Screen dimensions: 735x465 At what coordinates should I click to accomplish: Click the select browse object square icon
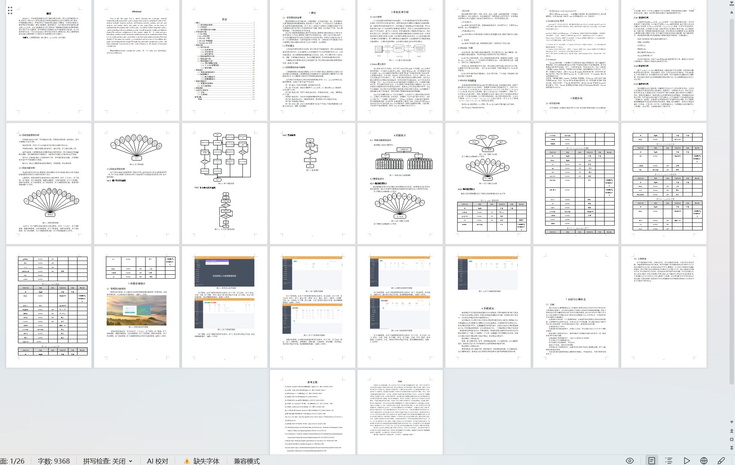[x=731, y=439]
